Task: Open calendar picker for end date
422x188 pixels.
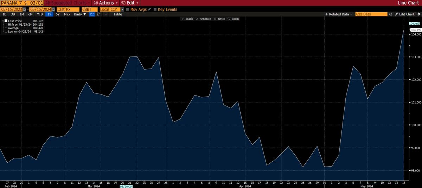Action: 54,9
